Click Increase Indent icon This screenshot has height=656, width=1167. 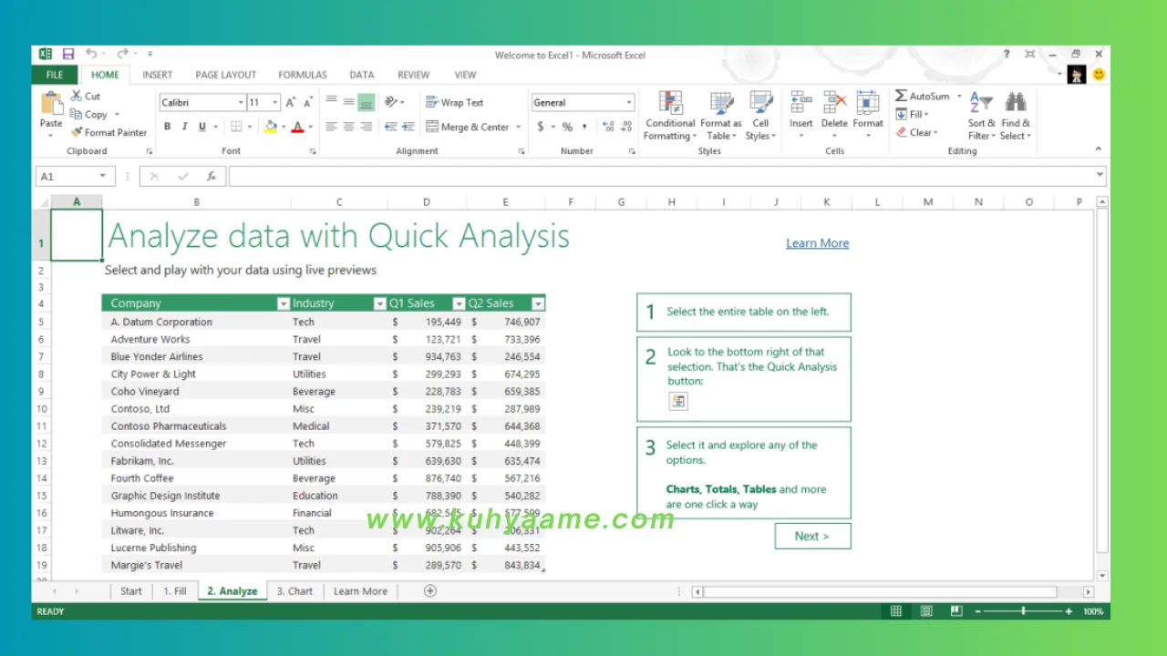(x=408, y=127)
